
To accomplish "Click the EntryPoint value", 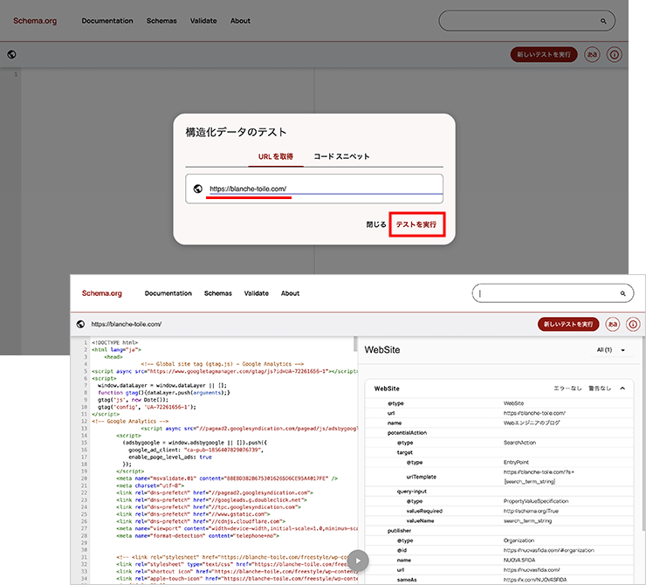I will [x=516, y=462].
